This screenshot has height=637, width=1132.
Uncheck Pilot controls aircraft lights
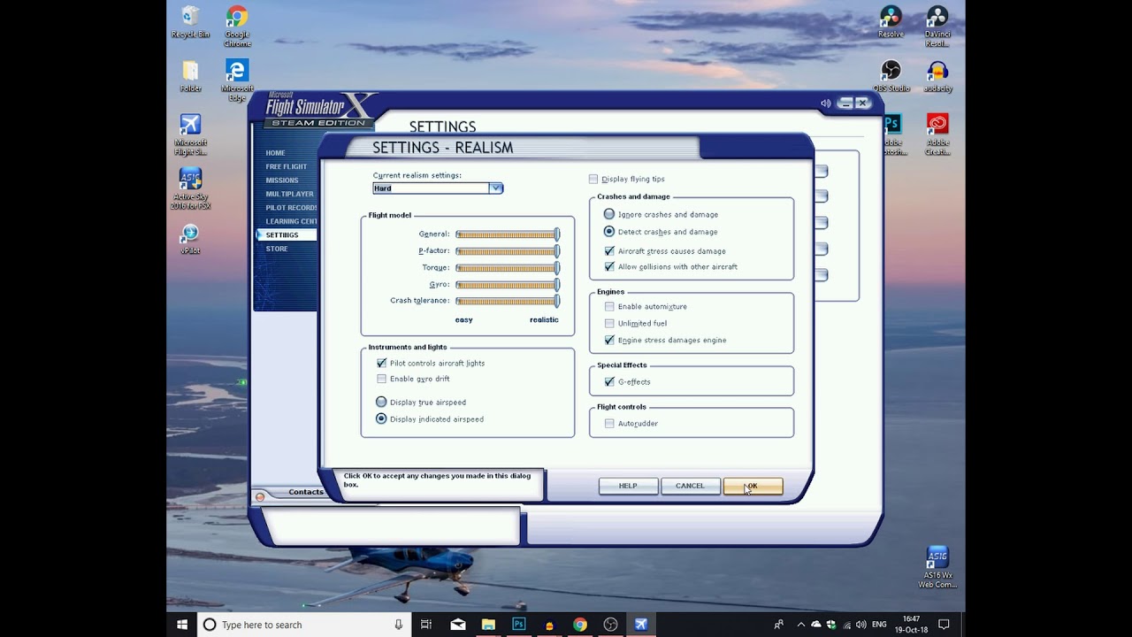[381, 363]
